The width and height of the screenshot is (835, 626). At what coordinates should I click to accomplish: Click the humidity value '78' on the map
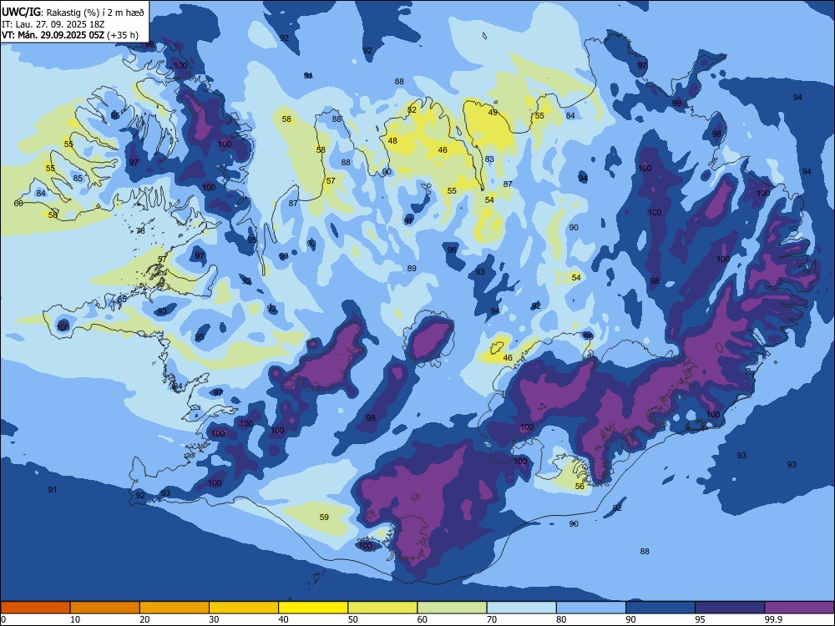[140, 230]
